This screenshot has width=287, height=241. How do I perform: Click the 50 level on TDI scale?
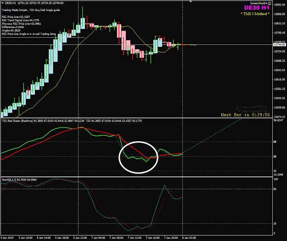[x=275, y=157]
